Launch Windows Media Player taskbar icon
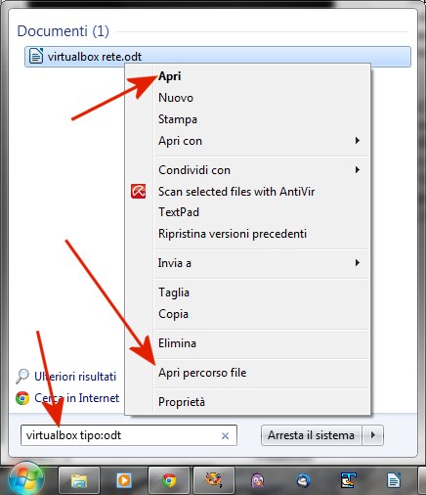Viewport: 426px width, 495px height. pos(124,480)
